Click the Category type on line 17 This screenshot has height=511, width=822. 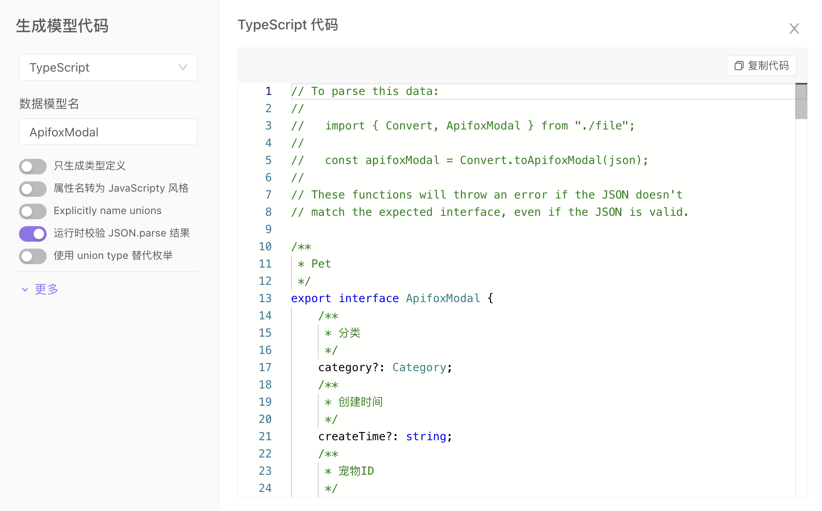419,367
